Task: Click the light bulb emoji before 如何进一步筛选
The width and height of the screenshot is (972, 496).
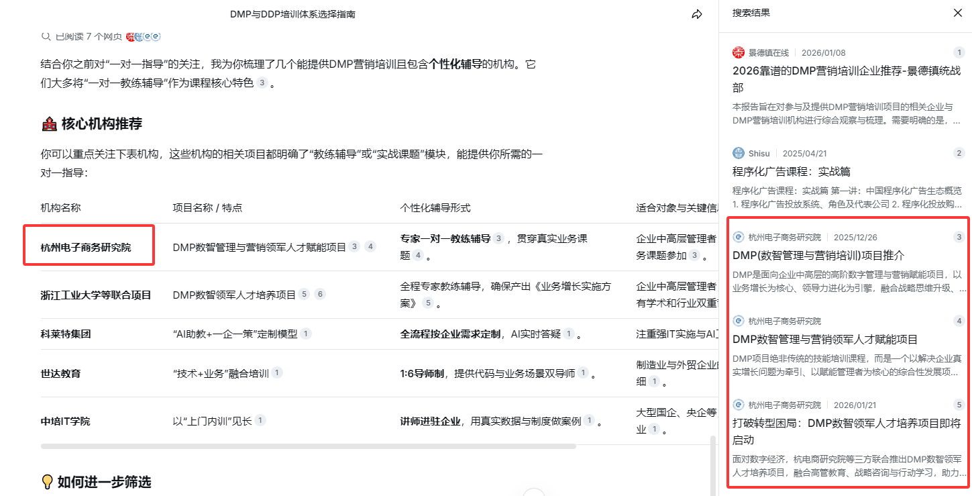Action: tap(48, 481)
